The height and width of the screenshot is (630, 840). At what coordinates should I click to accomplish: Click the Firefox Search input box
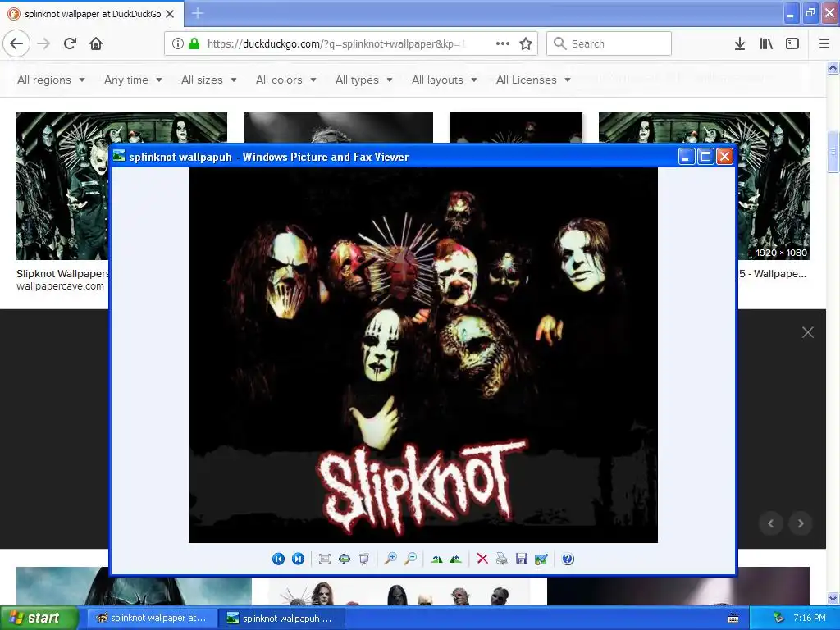click(609, 43)
